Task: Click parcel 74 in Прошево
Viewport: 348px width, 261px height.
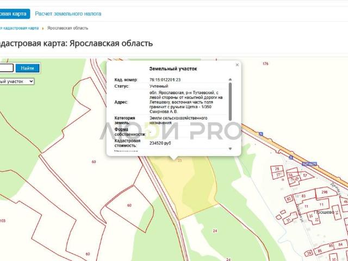Action: tap(337, 213)
